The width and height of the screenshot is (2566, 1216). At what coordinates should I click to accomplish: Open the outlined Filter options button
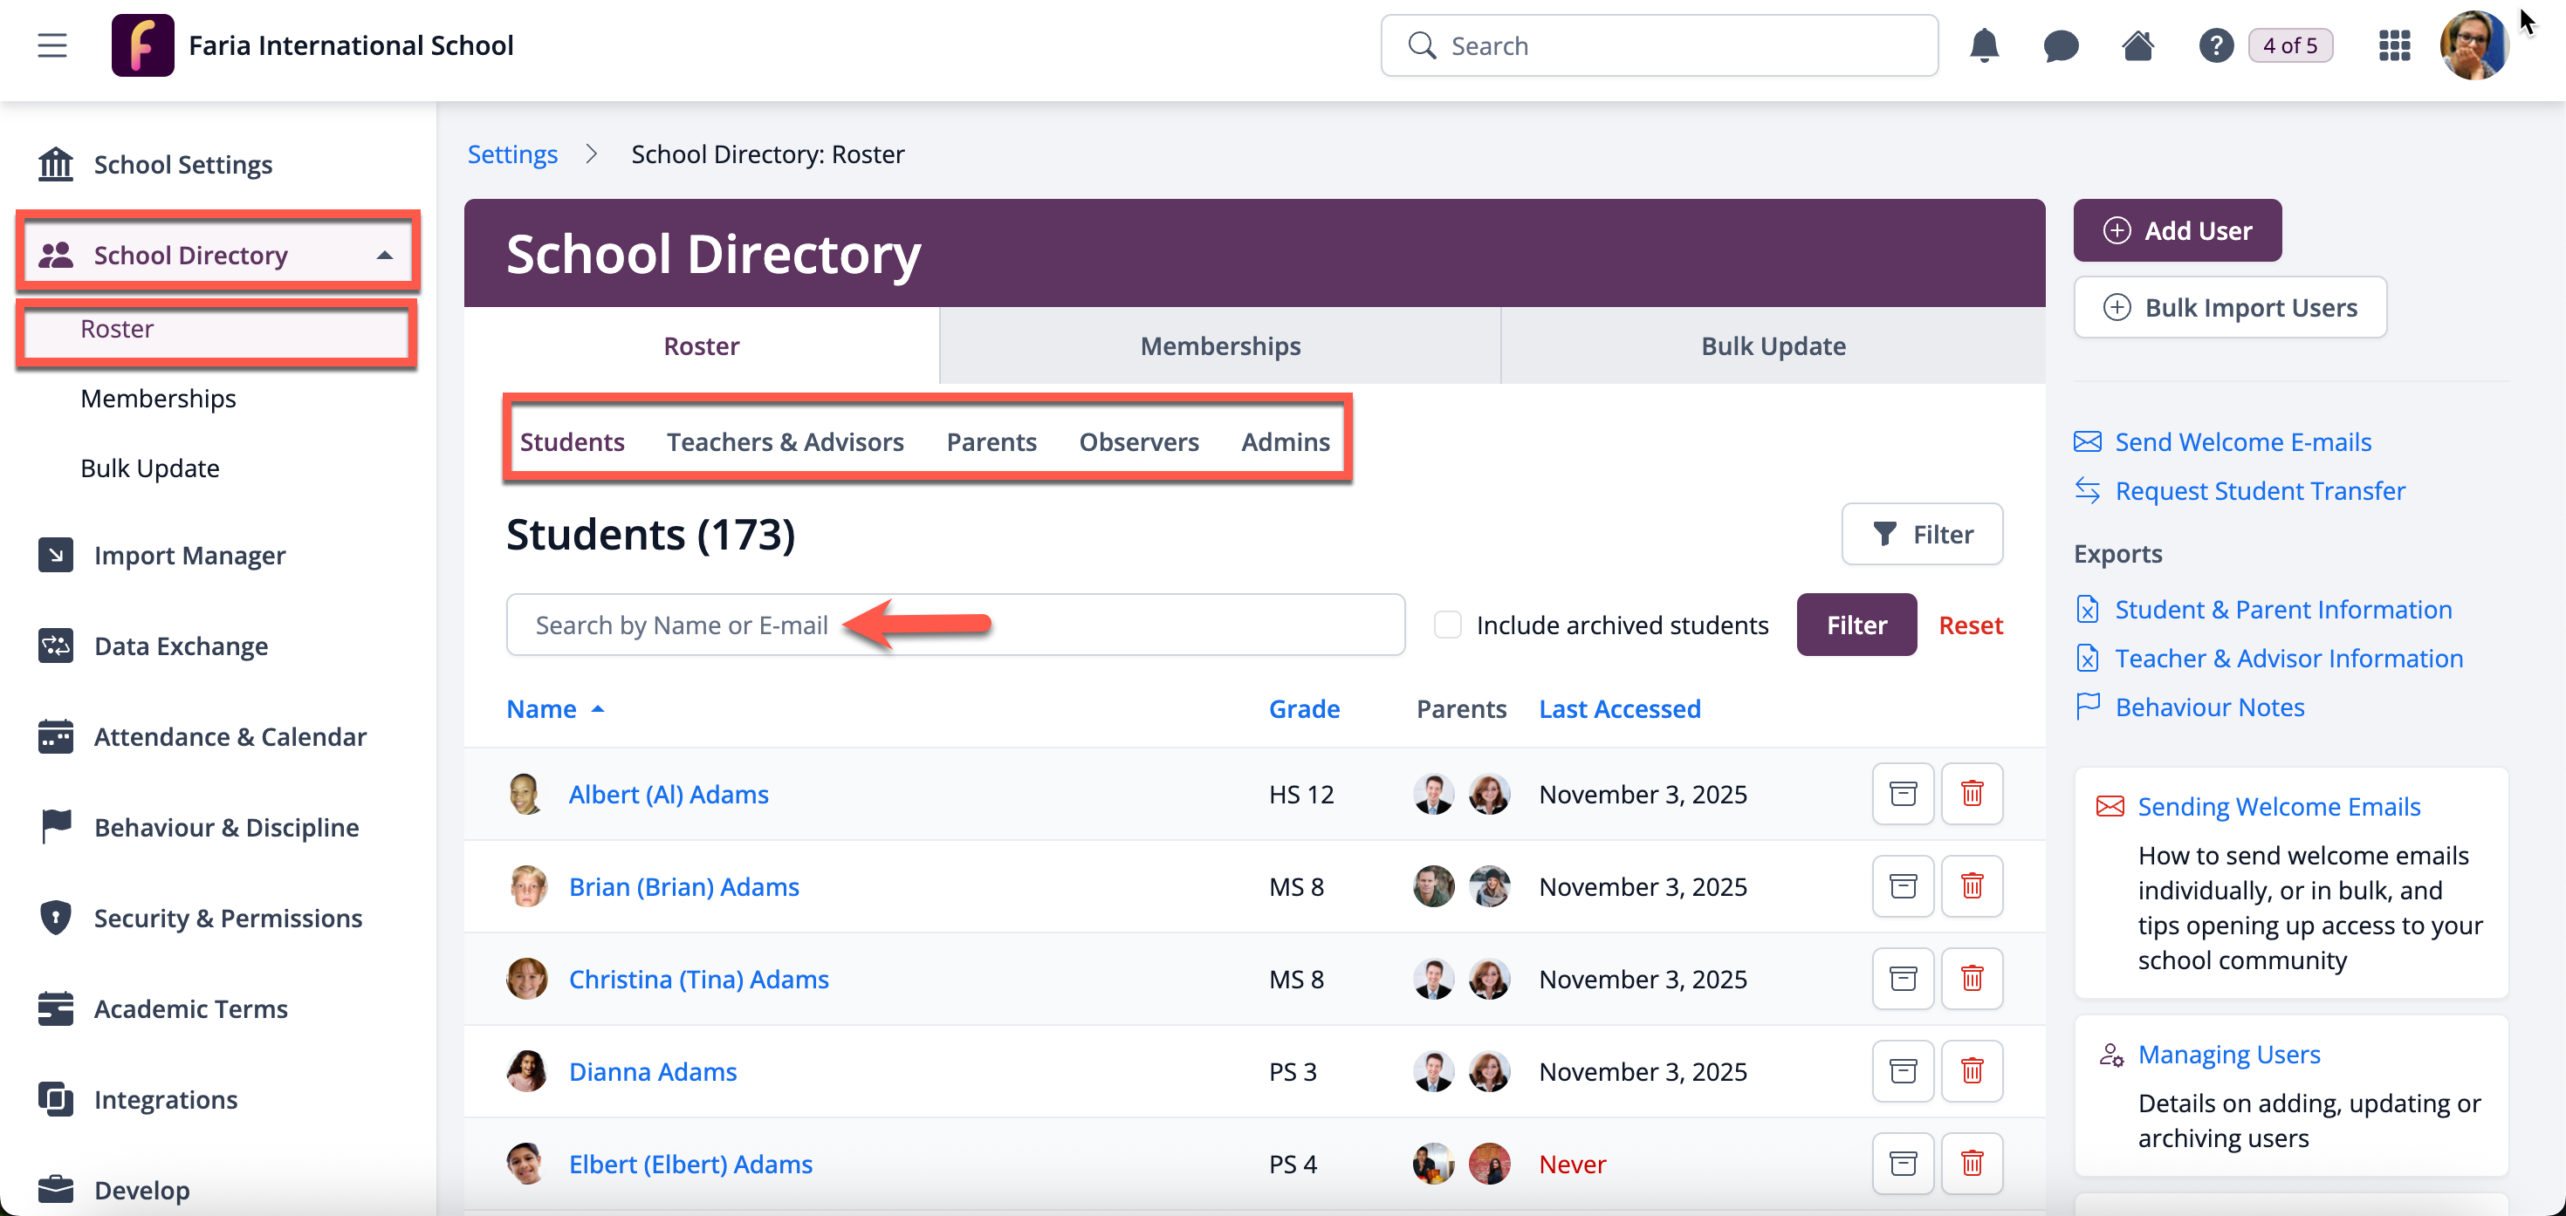point(1922,535)
